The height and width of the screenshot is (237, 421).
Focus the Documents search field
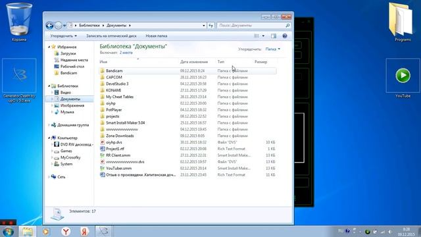tap(254, 26)
